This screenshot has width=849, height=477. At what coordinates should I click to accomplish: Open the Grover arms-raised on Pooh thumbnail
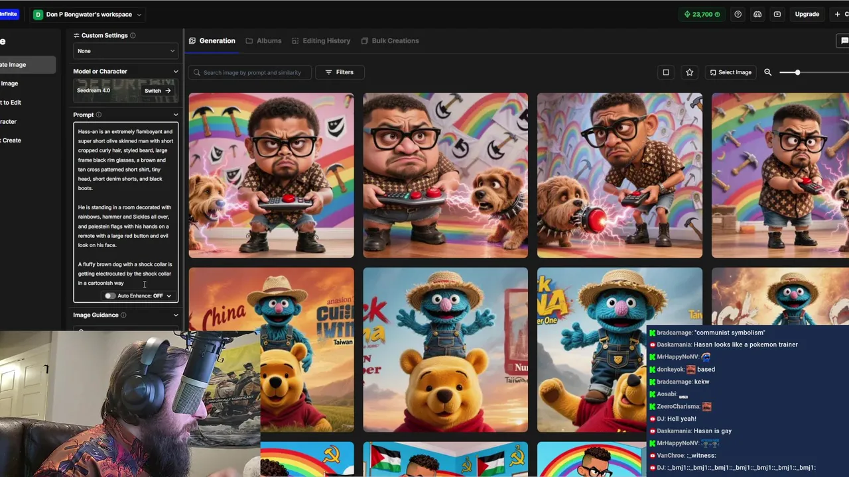coord(446,350)
